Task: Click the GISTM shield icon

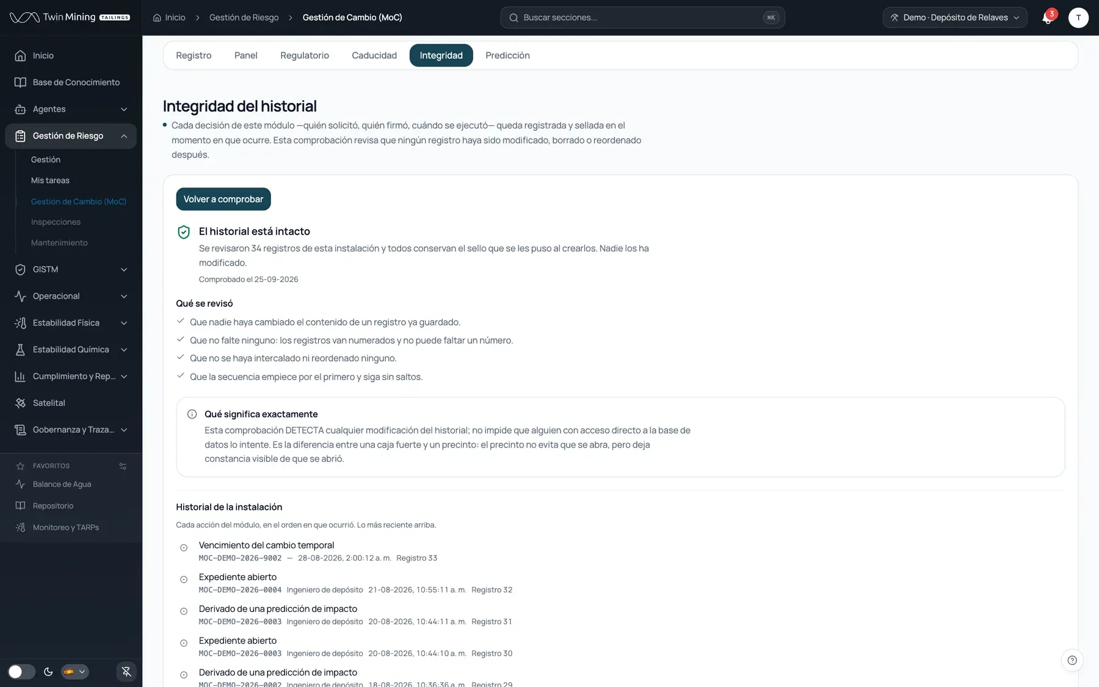Action: (20, 269)
